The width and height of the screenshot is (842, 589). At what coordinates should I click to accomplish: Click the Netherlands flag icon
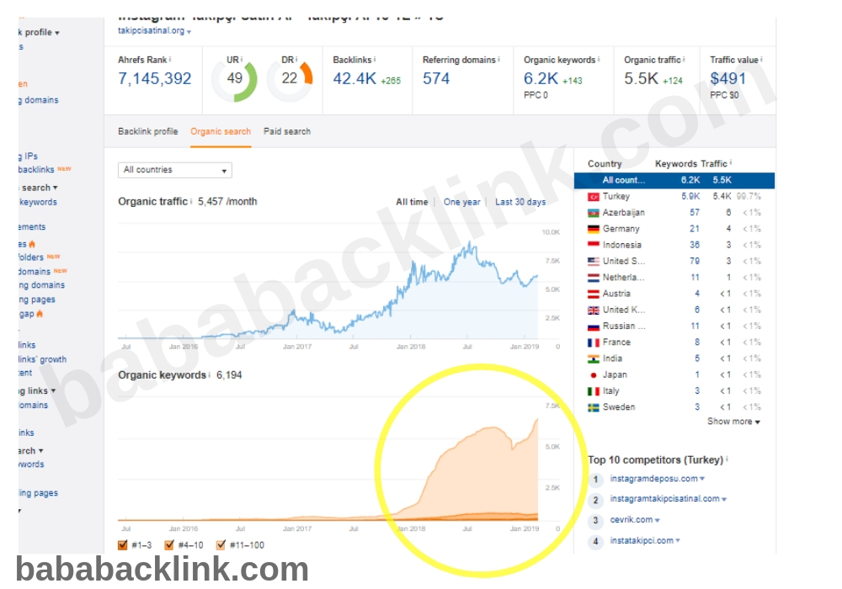click(594, 278)
